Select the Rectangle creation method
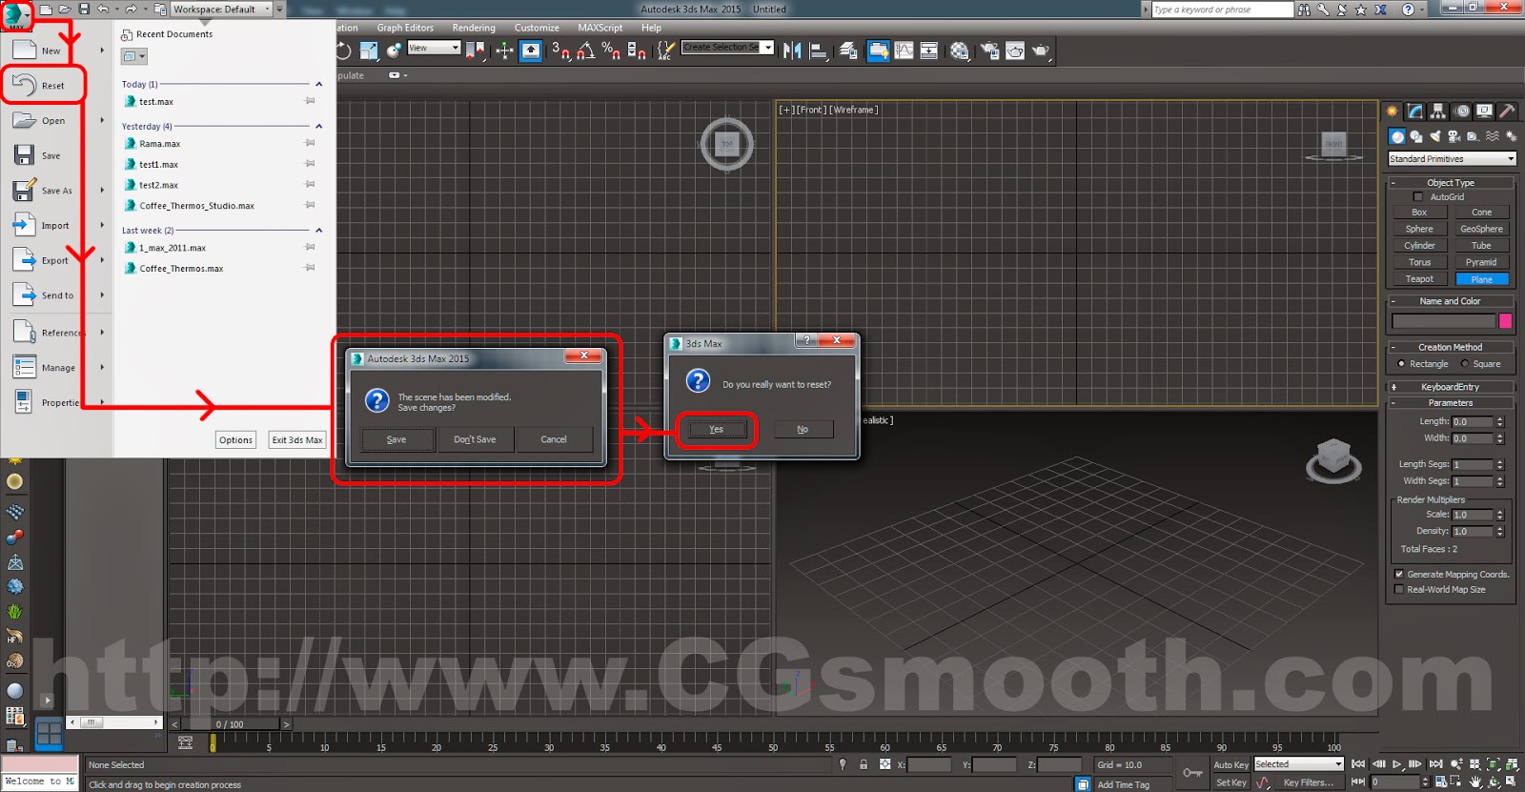1525x792 pixels. pyautogui.click(x=1401, y=364)
